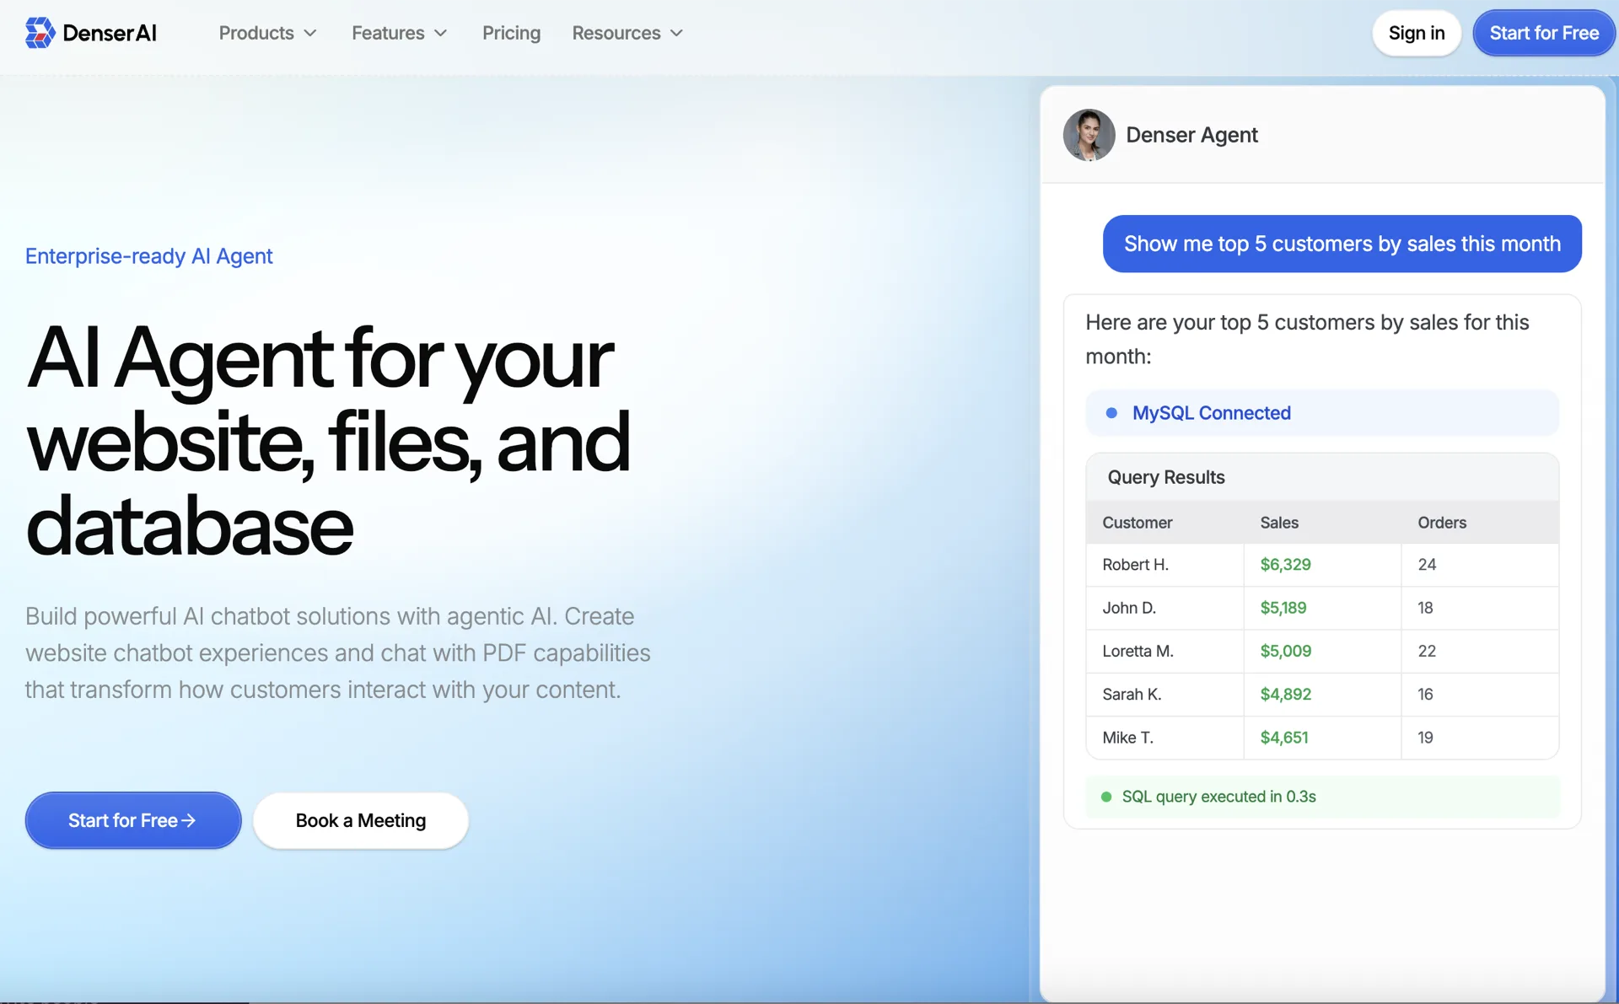Click the Book a Meeting button
Image resolution: width=1619 pixels, height=1004 pixels.
pyautogui.click(x=360, y=820)
